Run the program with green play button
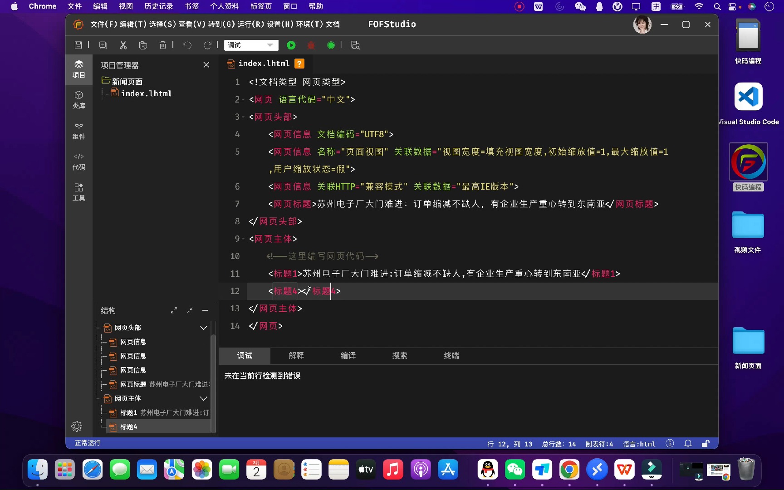Screen dimensions: 784x490 291,45
